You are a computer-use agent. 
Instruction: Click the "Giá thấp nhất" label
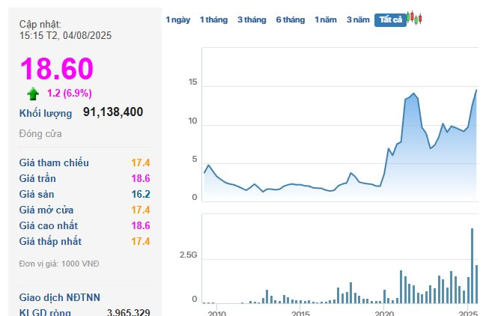pos(50,241)
